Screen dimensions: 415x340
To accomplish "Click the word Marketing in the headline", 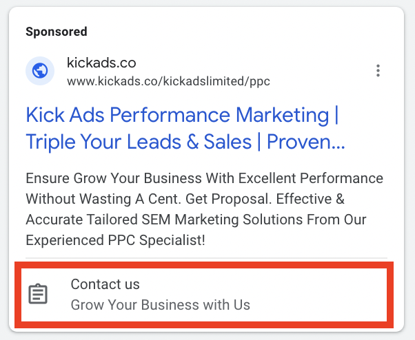I will [283, 115].
